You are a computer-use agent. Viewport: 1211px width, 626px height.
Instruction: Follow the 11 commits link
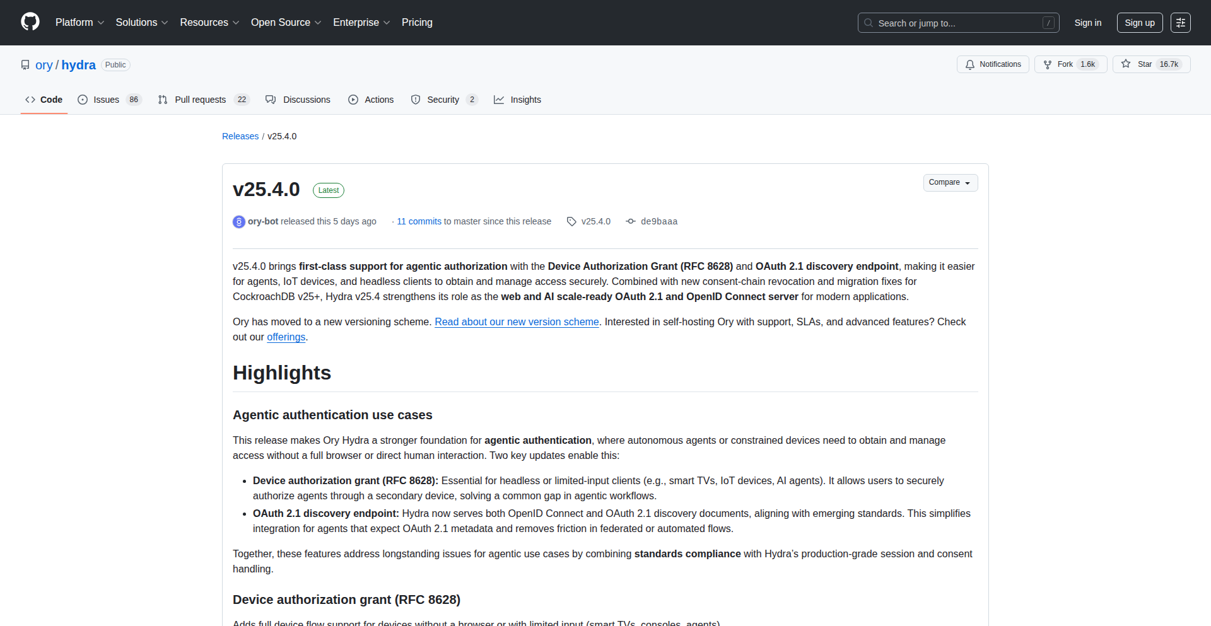pyautogui.click(x=419, y=221)
